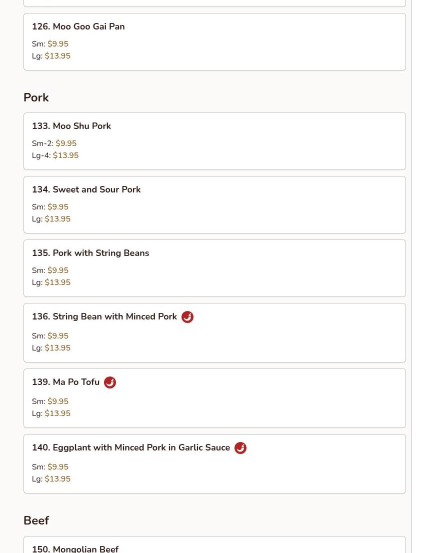This screenshot has height=553, width=422.
Task: Click String Bean with Minced Pork title
Action: coord(104,316)
